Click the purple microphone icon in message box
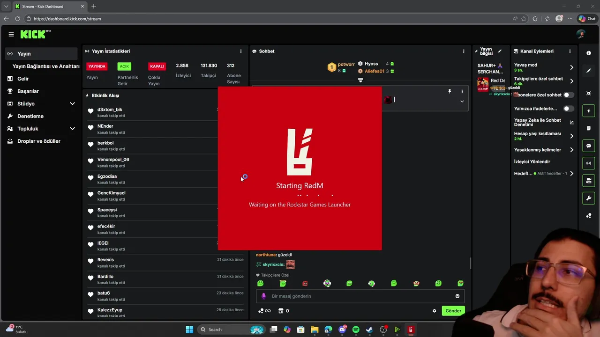The image size is (600, 337). [263, 296]
